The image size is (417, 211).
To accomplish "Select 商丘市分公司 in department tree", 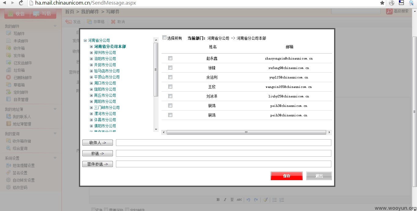I will [x=105, y=95].
